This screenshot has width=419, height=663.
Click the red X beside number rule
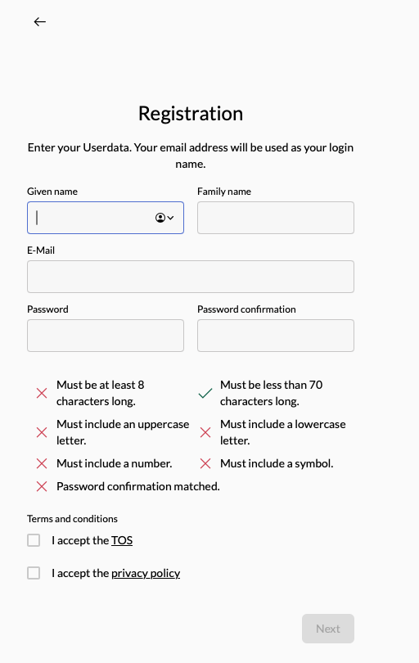click(x=42, y=463)
